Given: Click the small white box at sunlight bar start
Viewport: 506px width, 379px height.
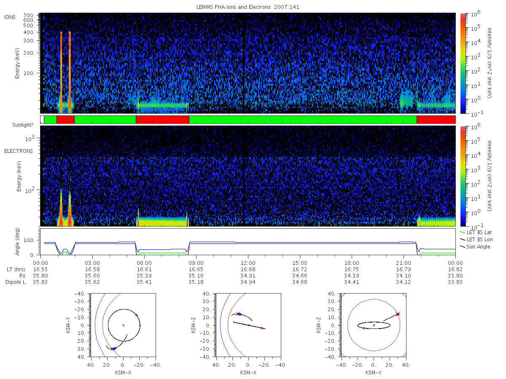Looking at the screenshot, I should tap(42, 120).
